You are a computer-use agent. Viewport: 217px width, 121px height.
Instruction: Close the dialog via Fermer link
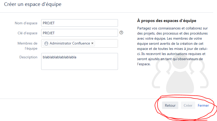pos(203,105)
